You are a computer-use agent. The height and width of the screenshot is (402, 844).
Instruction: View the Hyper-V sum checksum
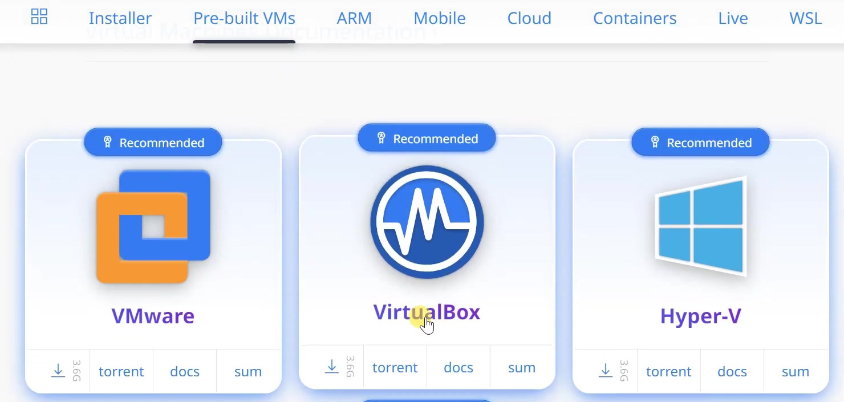tap(796, 372)
